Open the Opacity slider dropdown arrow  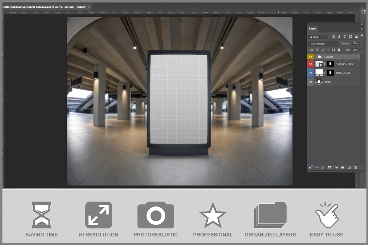point(361,43)
